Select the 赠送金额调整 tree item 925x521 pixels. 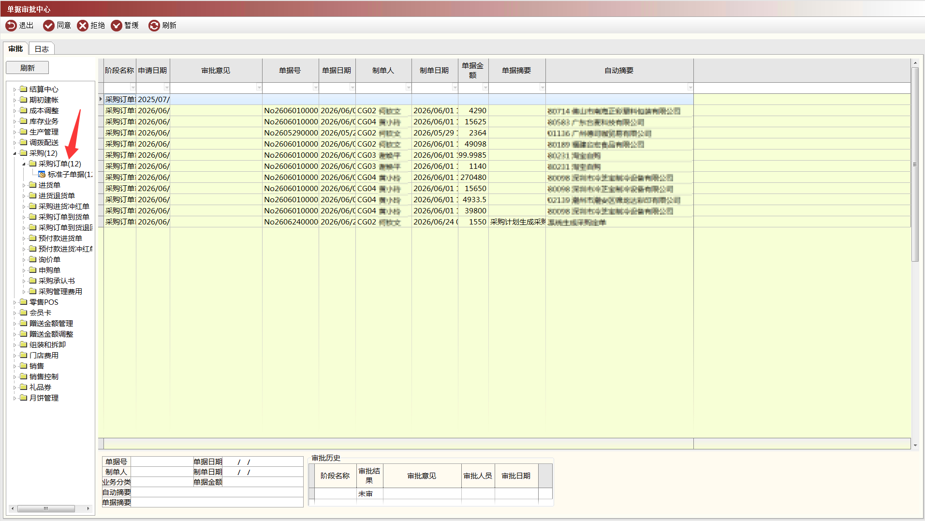51,334
